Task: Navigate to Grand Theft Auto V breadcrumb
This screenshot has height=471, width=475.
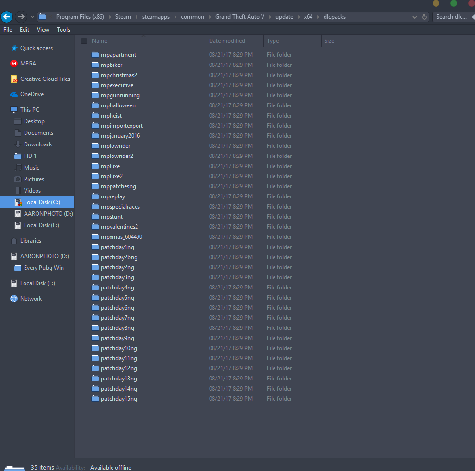Action: tap(239, 17)
